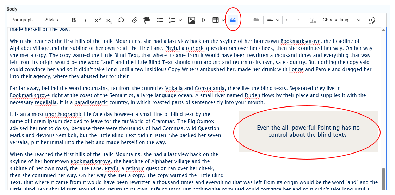Click the misspelled word "regelialia"

coord(46,102)
